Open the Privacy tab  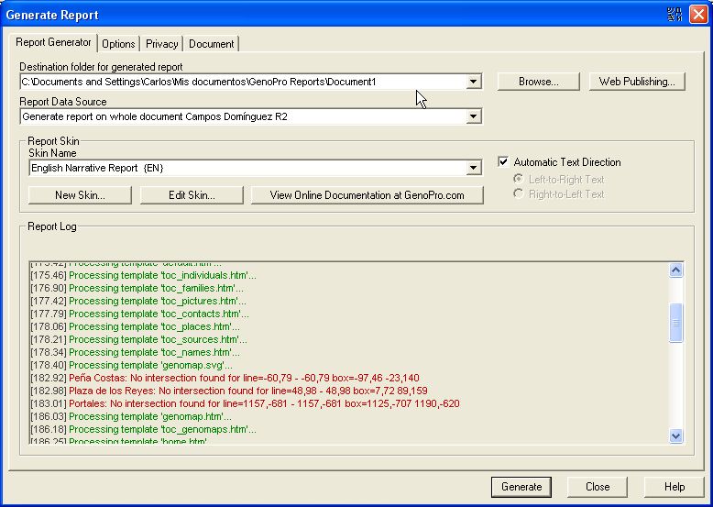point(162,44)
